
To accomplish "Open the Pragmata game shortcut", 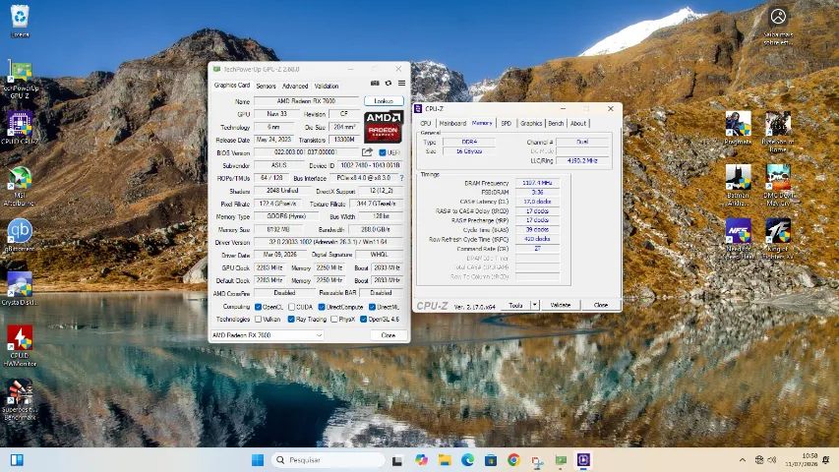I will coord(739,129).
